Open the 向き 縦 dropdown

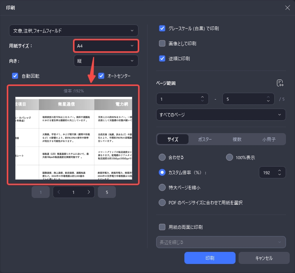click(x=106, y=61)
